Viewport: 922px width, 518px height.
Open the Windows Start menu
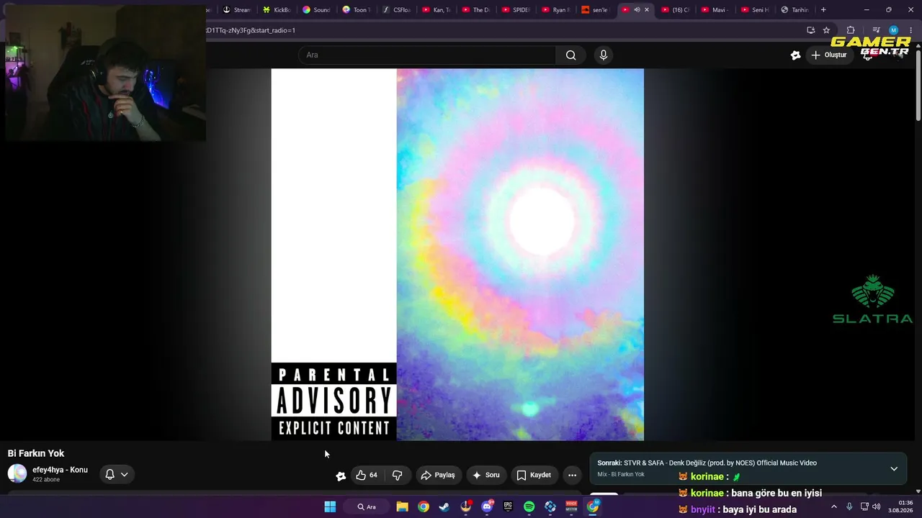pos(330,506)
